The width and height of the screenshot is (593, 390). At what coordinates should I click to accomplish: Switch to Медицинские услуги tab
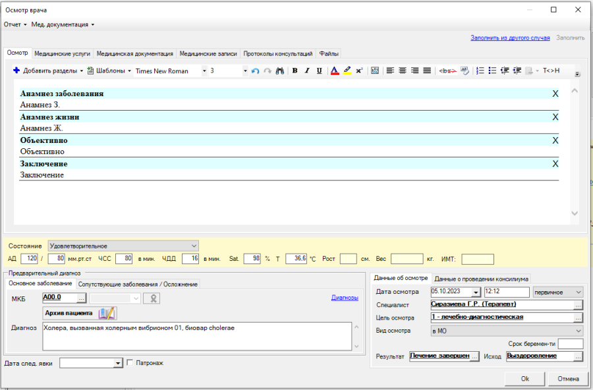[63, 54]
